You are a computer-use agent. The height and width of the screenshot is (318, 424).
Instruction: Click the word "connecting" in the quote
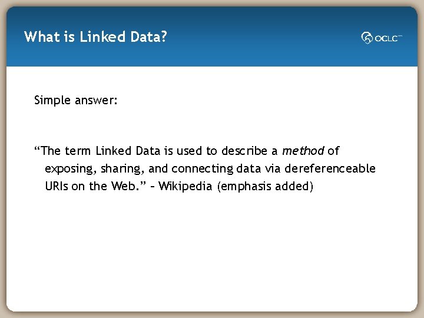(202, 169)
